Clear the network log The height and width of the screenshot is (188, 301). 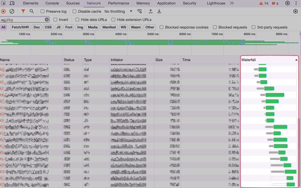point(12,11)
